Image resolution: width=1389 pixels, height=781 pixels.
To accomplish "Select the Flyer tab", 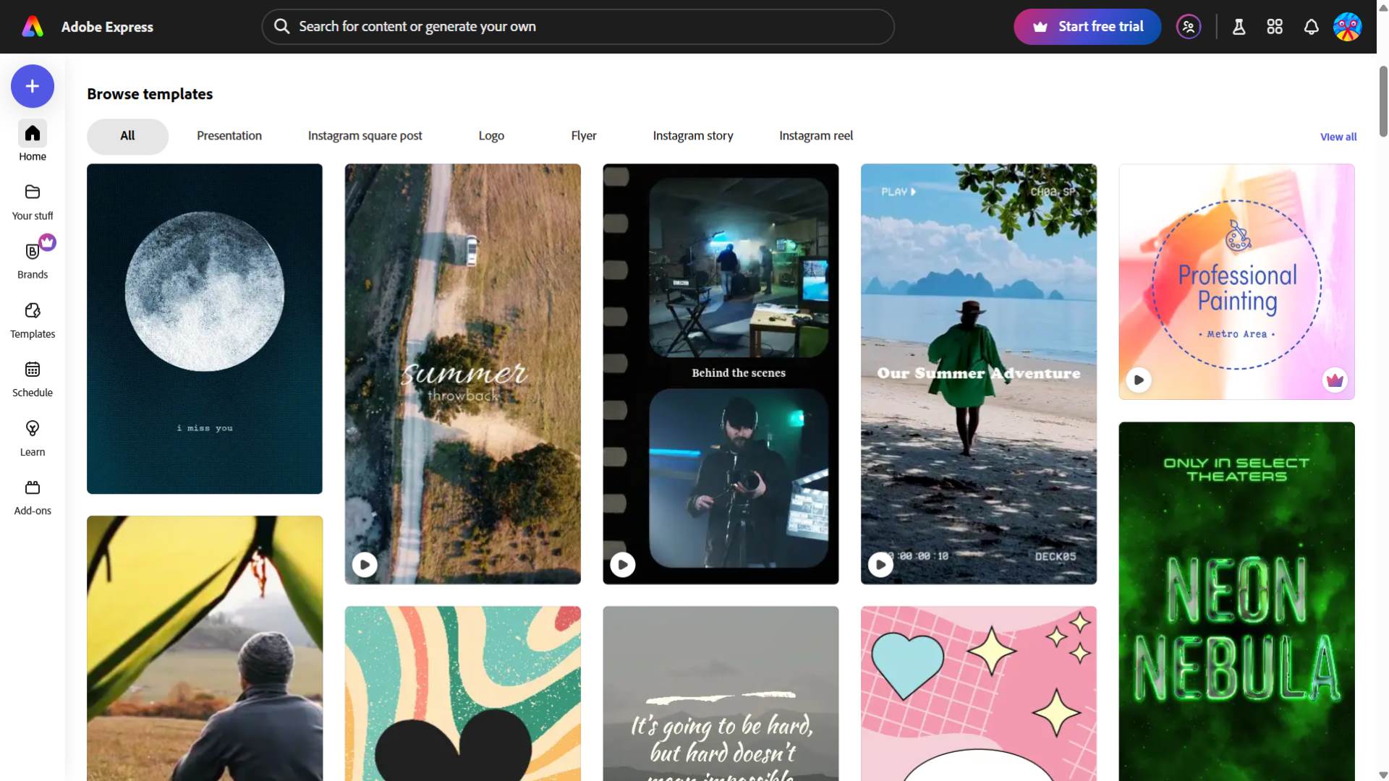I will pyautogui.click(x=584, y=136).
